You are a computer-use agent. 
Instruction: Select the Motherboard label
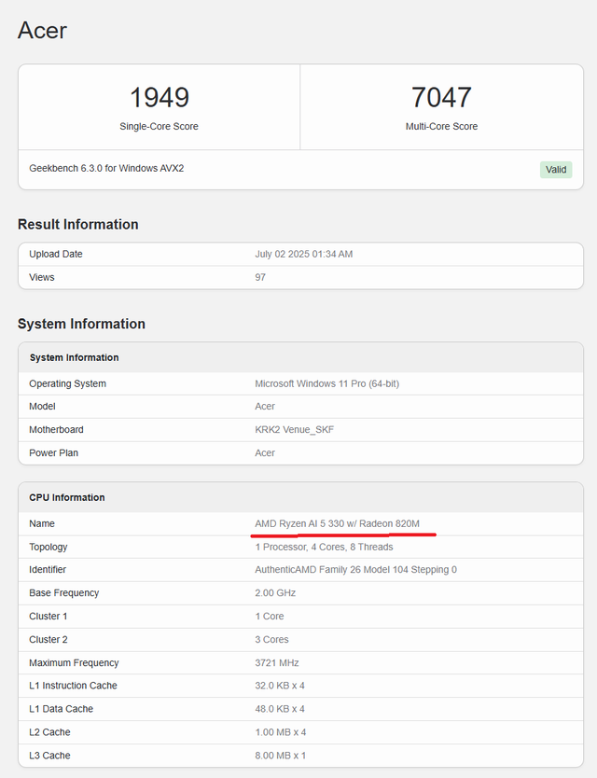click(56, 430)
